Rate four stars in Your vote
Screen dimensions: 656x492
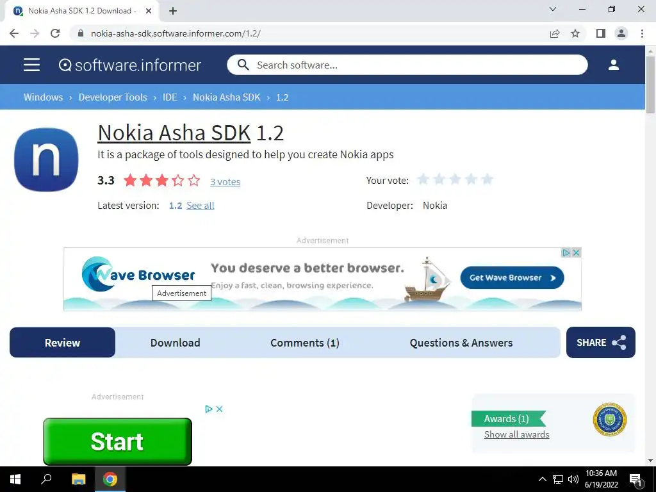(471, 179)
